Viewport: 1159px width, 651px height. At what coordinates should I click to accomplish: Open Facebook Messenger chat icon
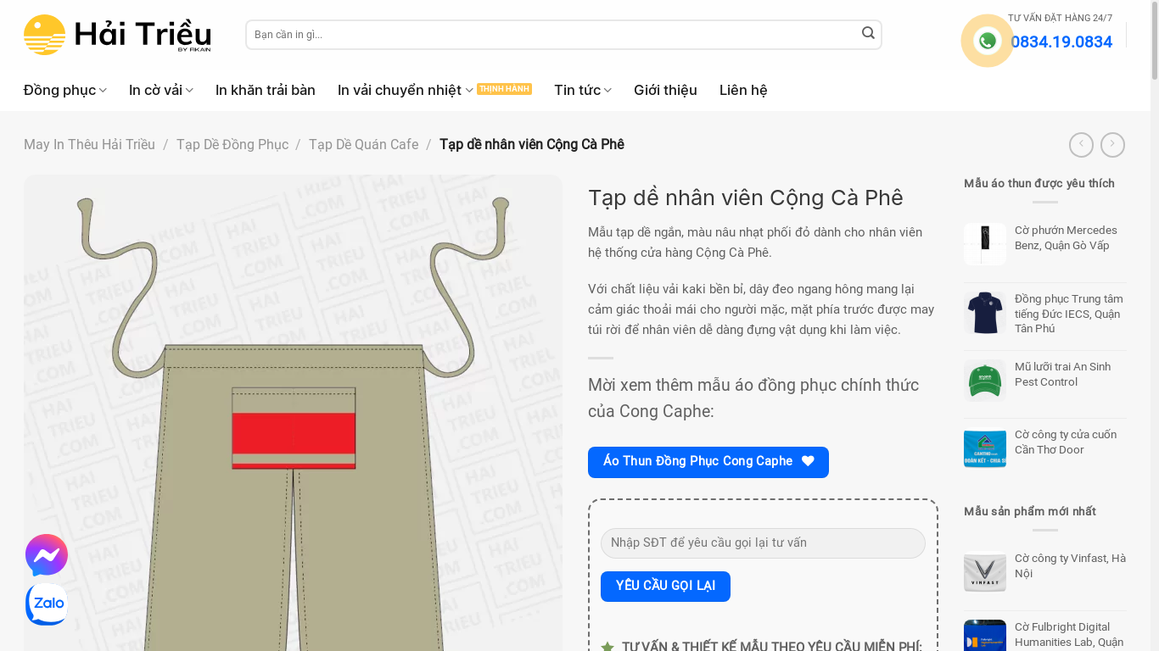point(47,555)
